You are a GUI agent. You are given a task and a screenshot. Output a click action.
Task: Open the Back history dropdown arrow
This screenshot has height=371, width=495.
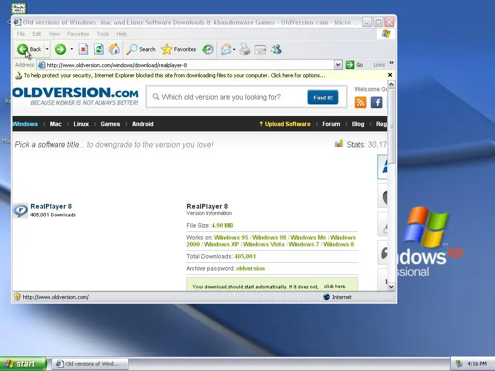point(47,49)
